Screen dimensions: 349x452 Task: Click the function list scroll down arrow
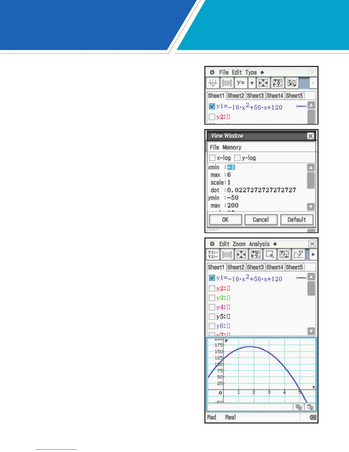(x=311, y=331)
